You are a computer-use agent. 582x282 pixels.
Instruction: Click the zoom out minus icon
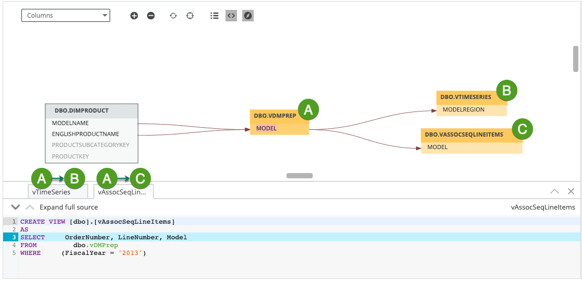pos(151,16)
